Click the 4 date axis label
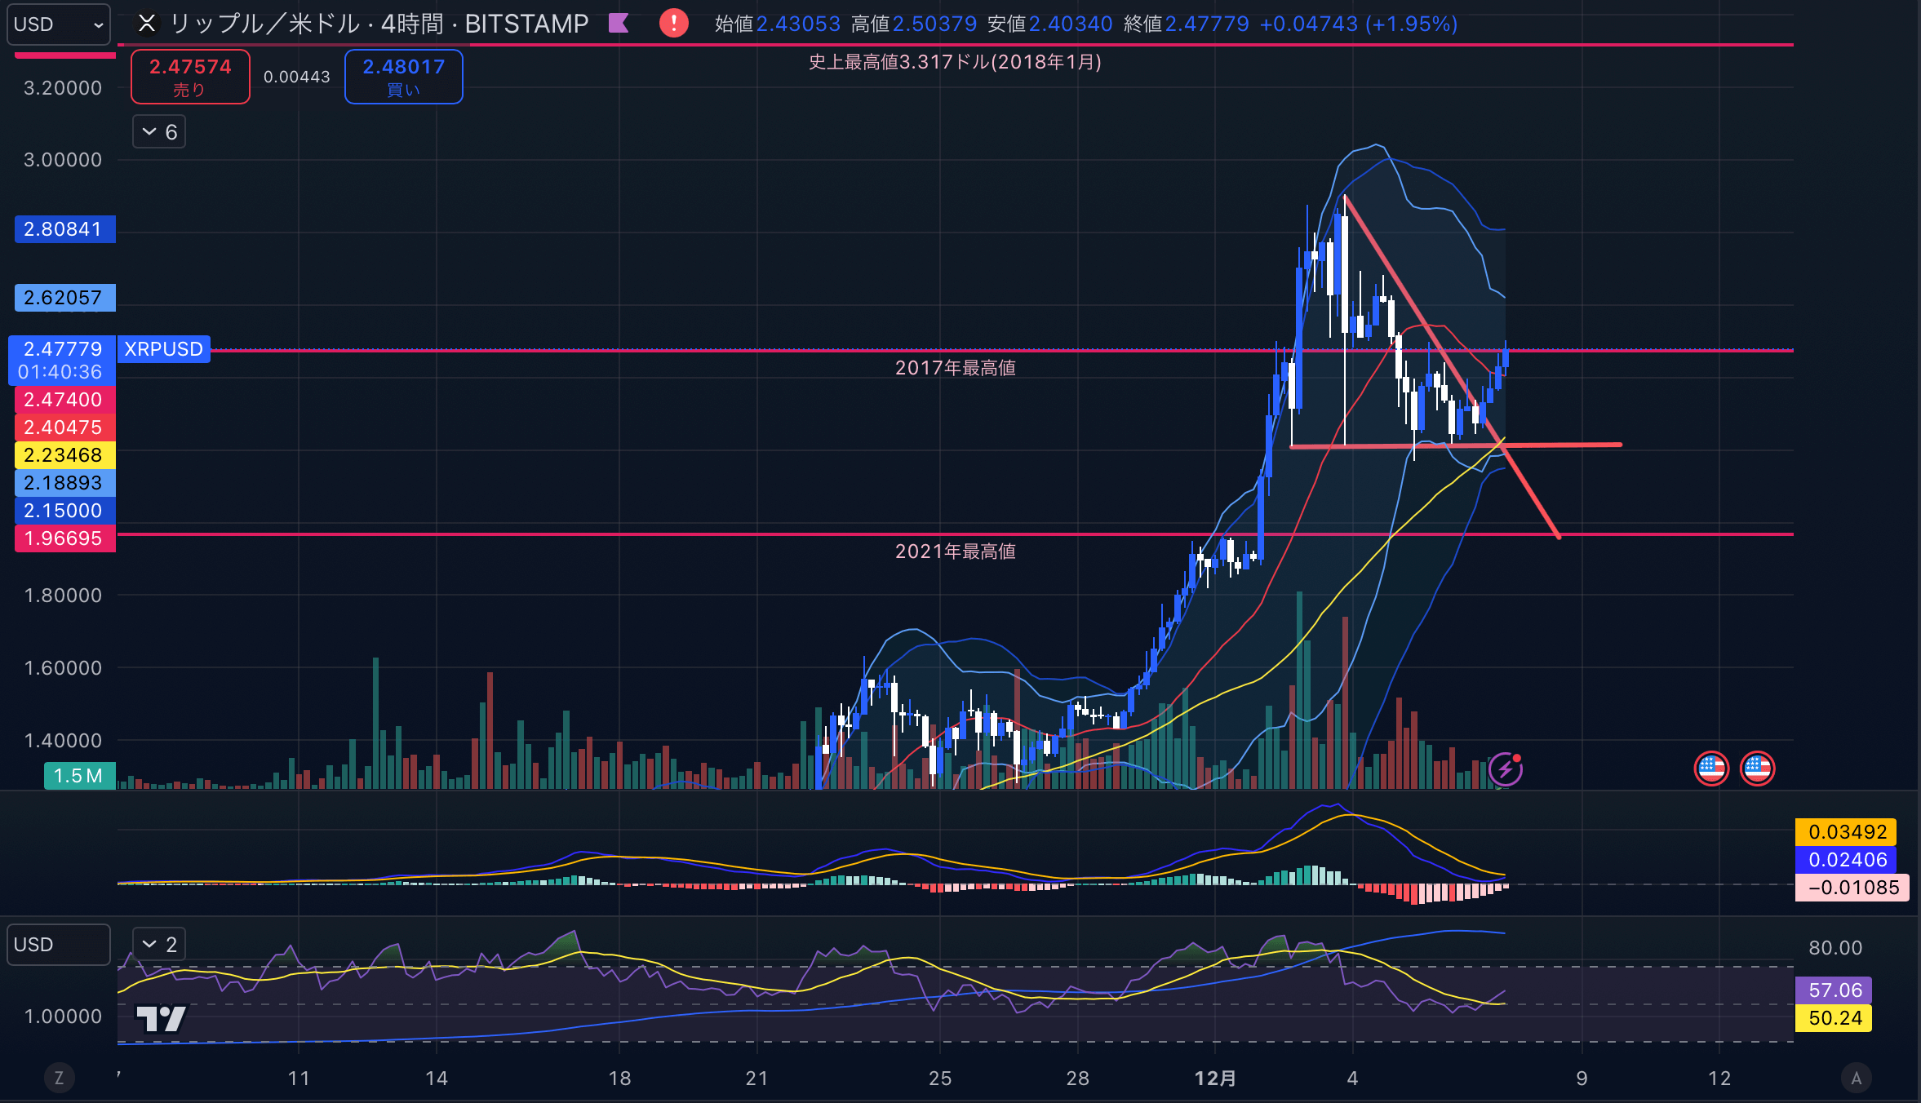 1352,1079
